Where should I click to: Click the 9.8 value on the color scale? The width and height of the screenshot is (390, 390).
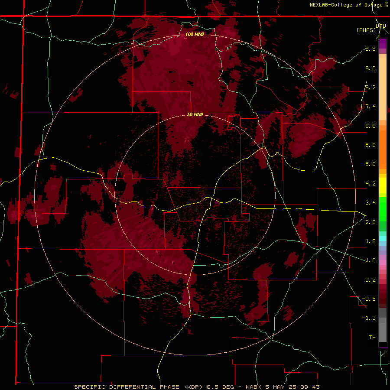point(370,49)
